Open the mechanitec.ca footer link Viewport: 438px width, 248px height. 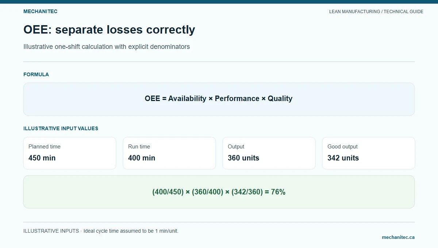398,237
